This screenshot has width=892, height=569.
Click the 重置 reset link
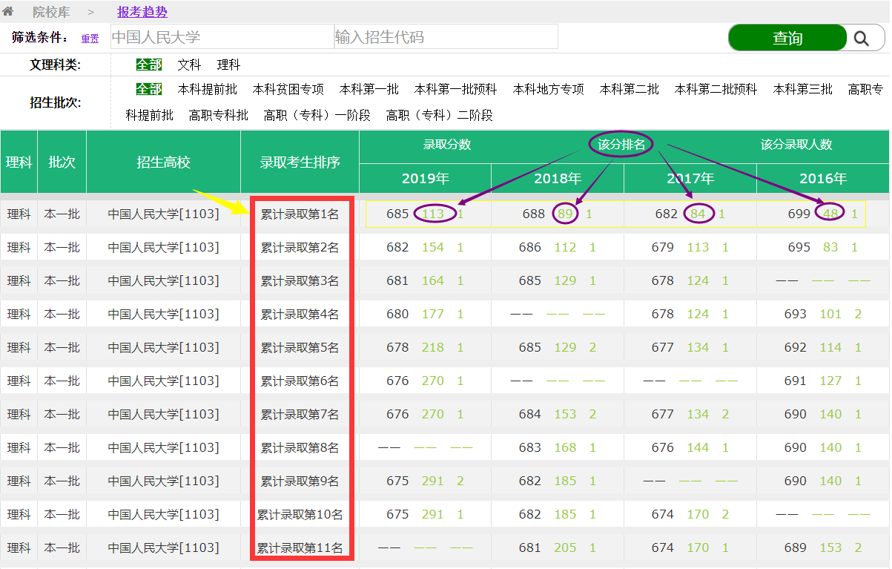click(90, 39)
